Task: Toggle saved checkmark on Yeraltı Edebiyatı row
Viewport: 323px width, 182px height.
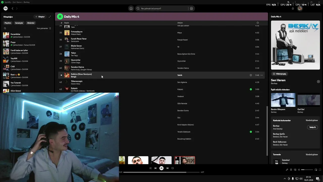Action: [x=251, y=132]
